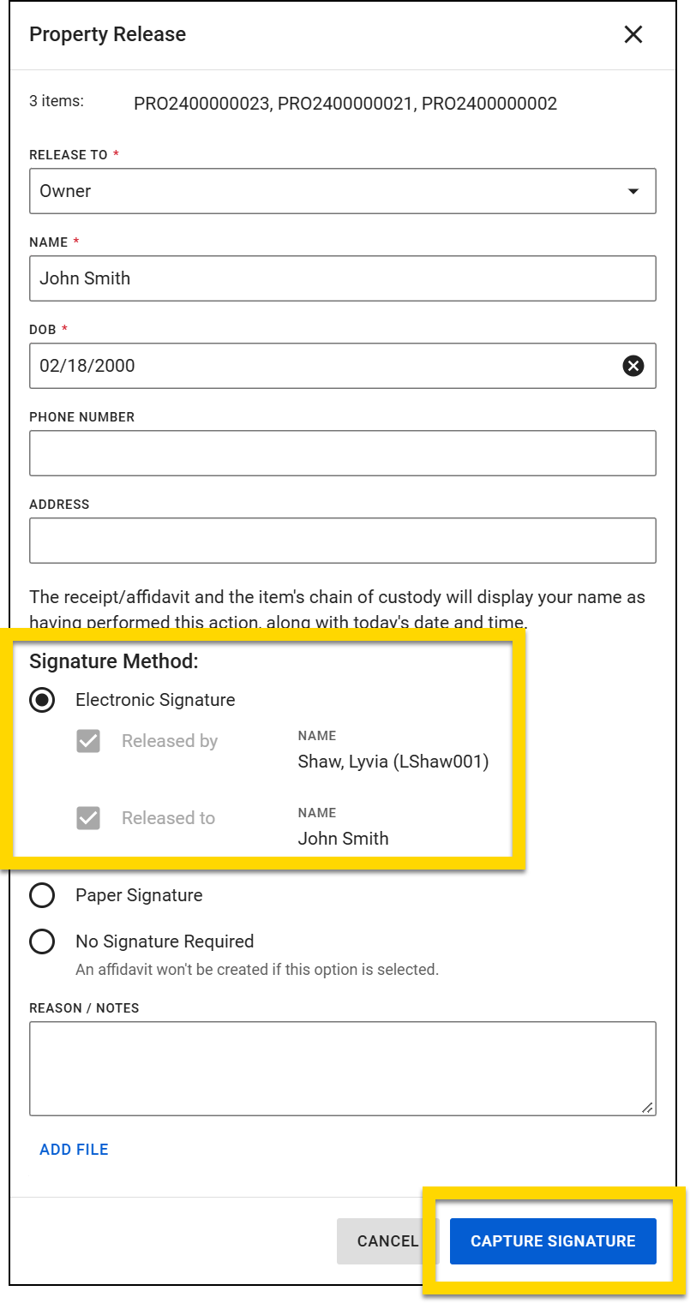This screenshot has width=690, height=1303.
Task: Click the clear icon next to 02/18/2000
Action: click(633, 366)
